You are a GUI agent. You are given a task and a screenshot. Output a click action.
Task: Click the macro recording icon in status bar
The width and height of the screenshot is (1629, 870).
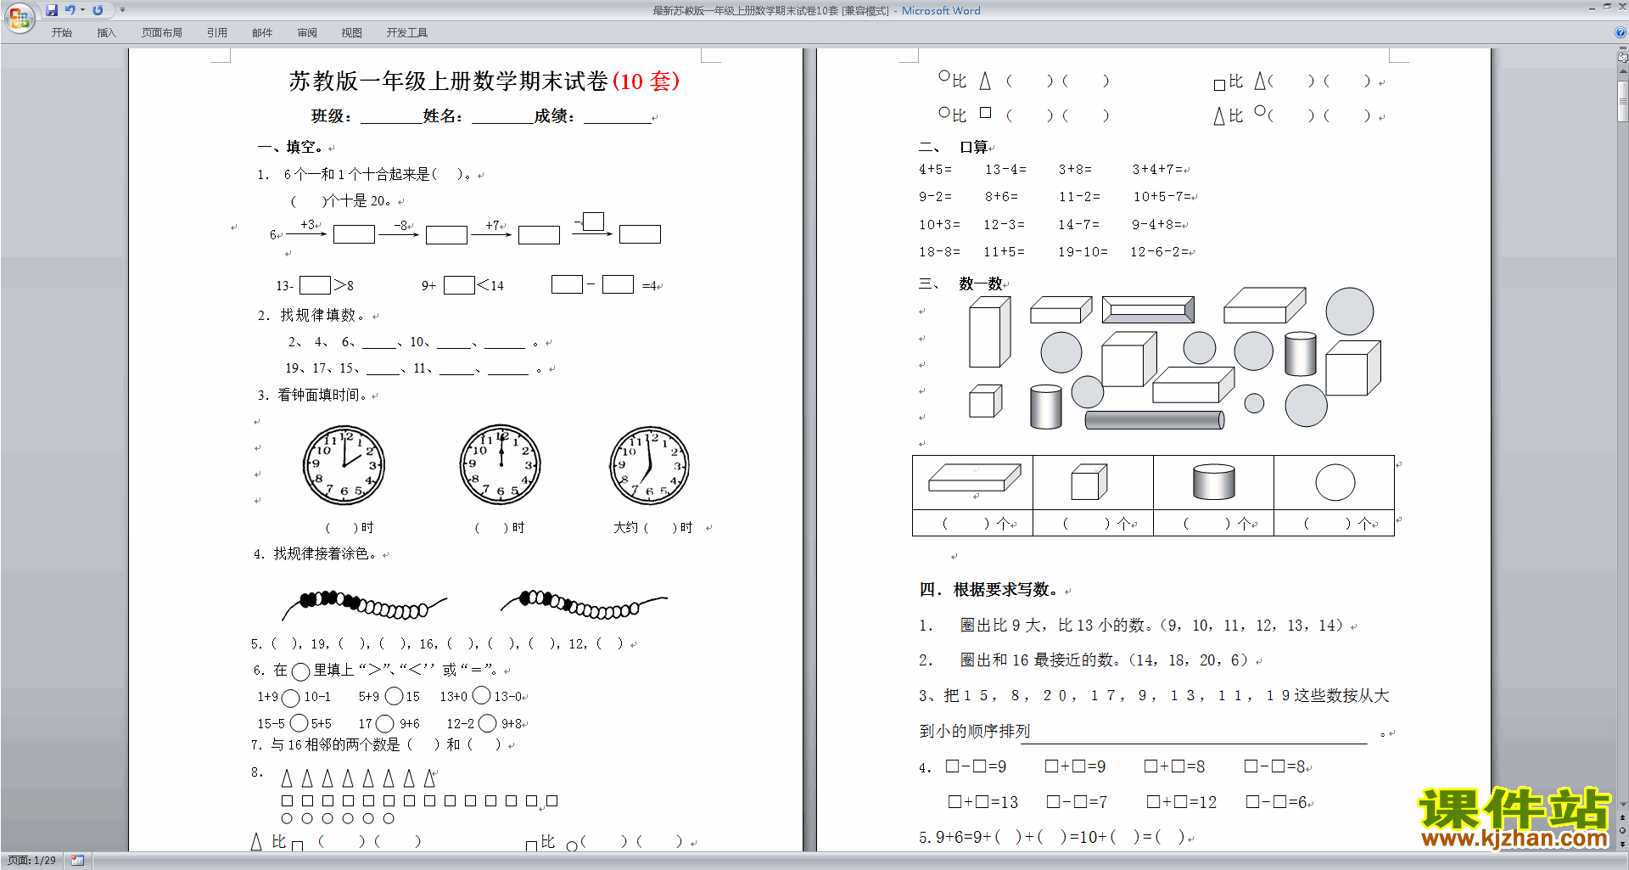coord(77,861)
